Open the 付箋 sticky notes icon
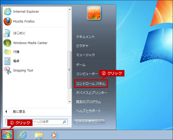 7,52
